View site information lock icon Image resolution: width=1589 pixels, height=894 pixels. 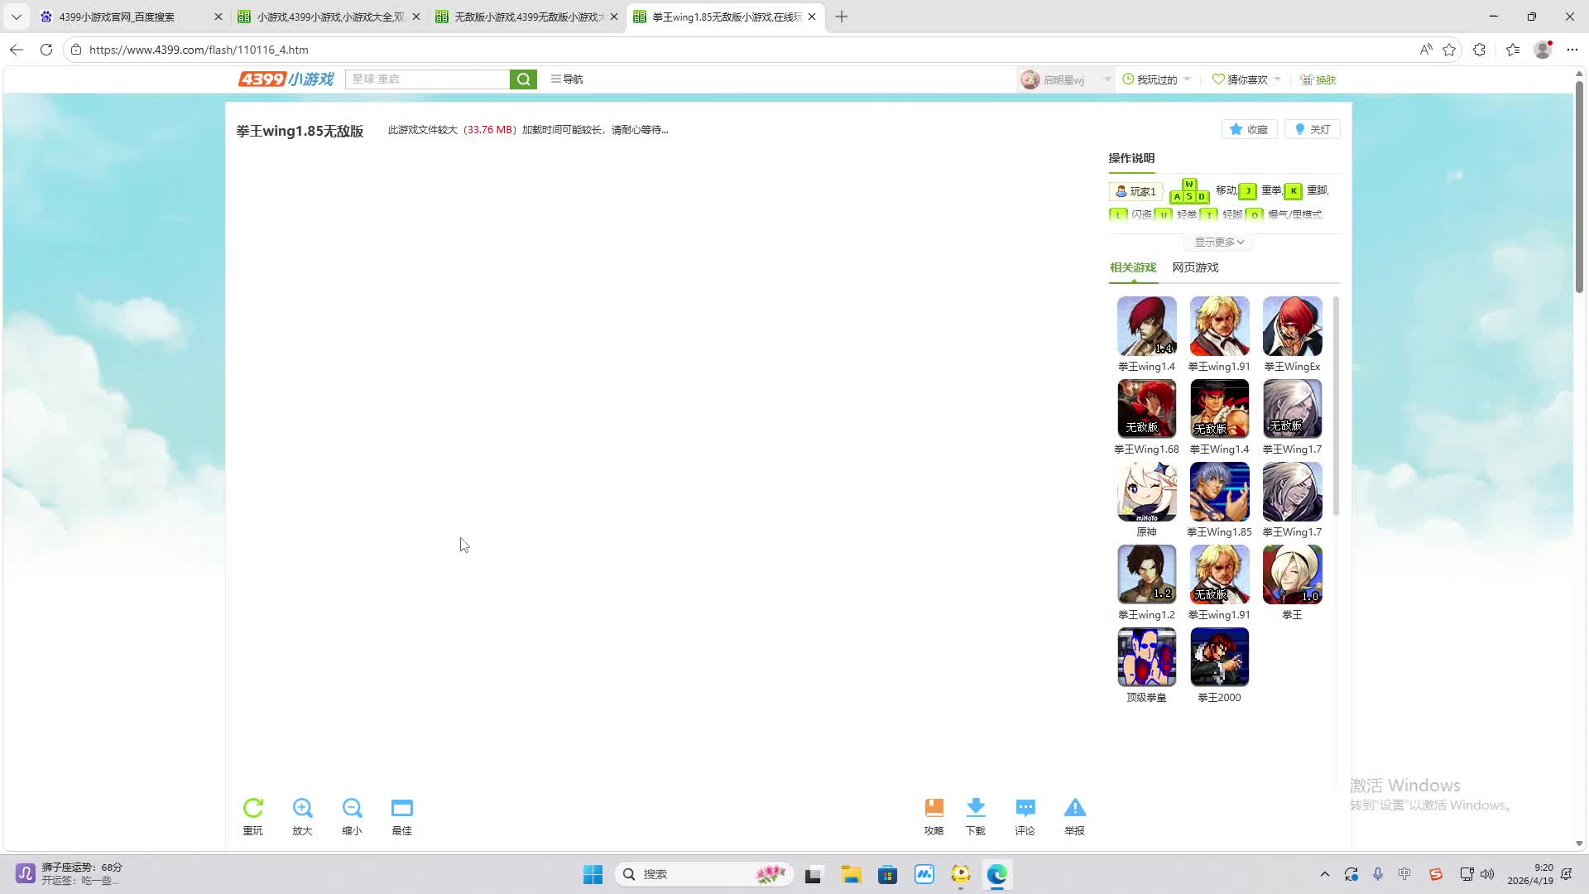coord(76,50)
